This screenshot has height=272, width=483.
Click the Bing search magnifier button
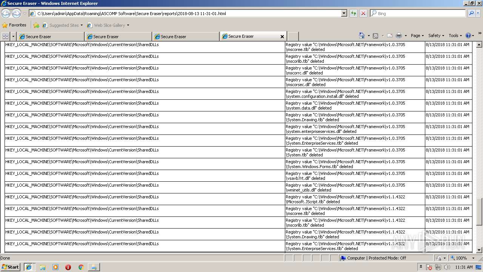(471, 13)
